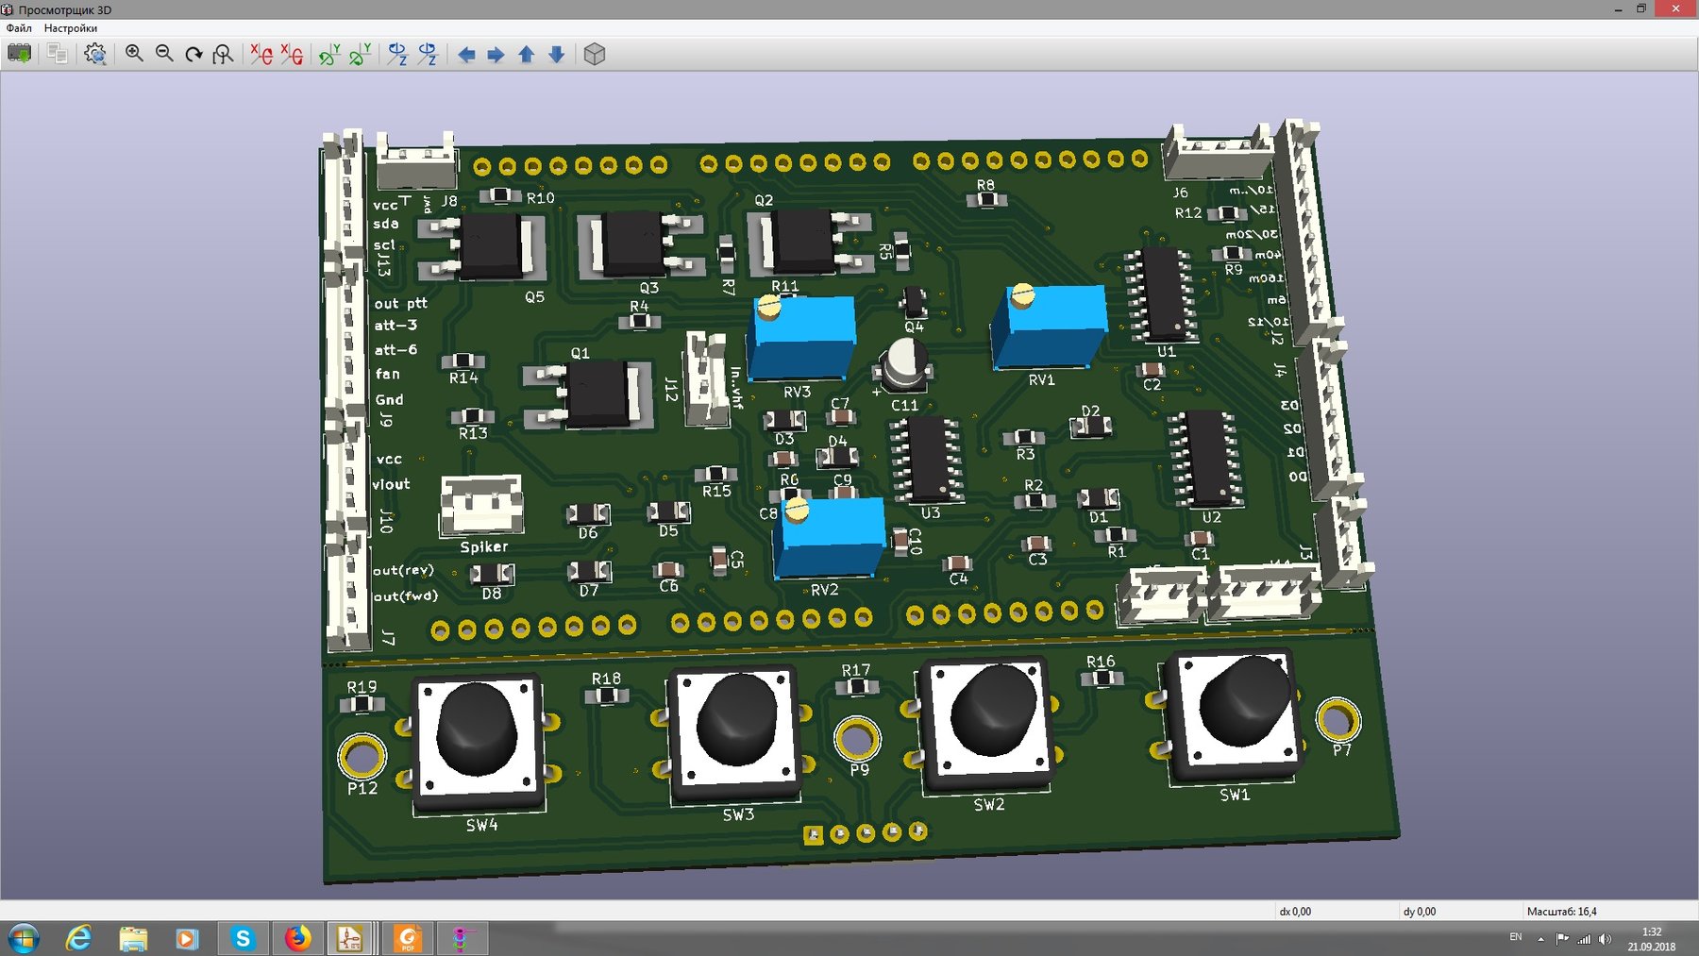Open Skype from the taskbar
Image resolution: width=1699 pixels, height=956 pixels.
click(243, 938)
